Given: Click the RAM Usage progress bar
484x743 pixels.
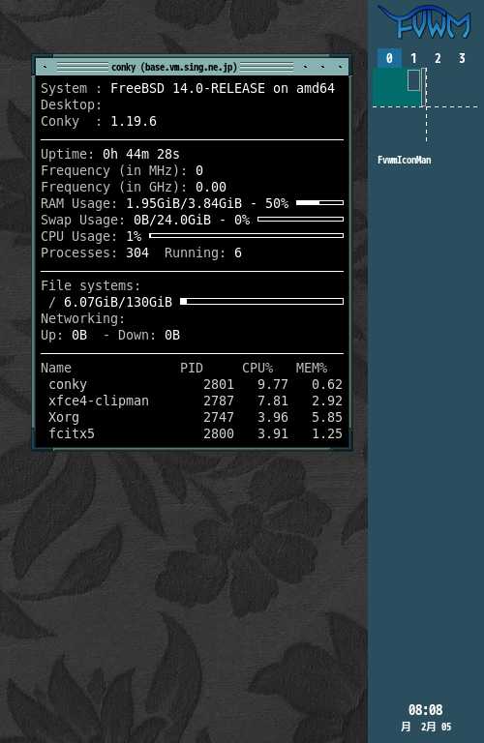Looking at the screenshot, I should [319, 203].
